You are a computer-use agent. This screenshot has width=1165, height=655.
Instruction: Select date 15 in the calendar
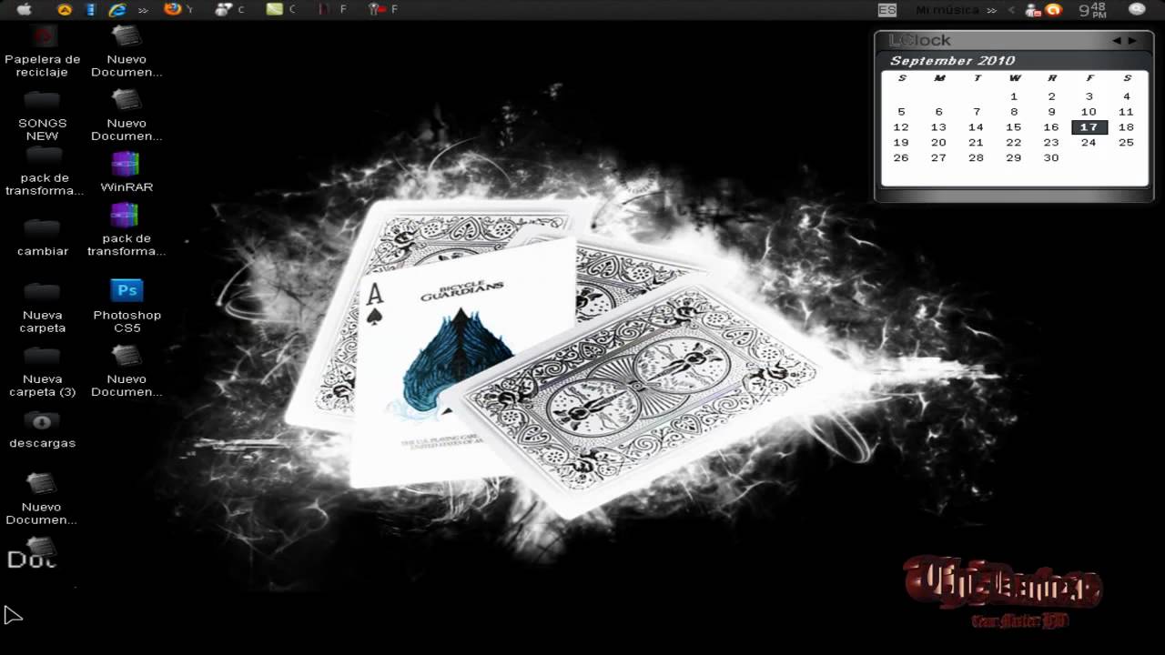click(1014, 127)
